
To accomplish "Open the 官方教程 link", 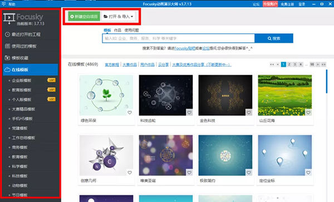I will click(x=112, y=65).
